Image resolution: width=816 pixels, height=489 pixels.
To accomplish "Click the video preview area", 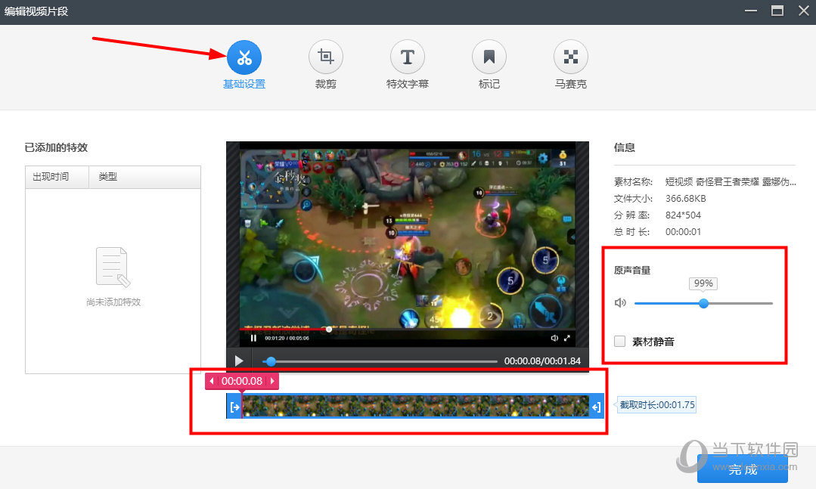I will click(x=407, y=242).
